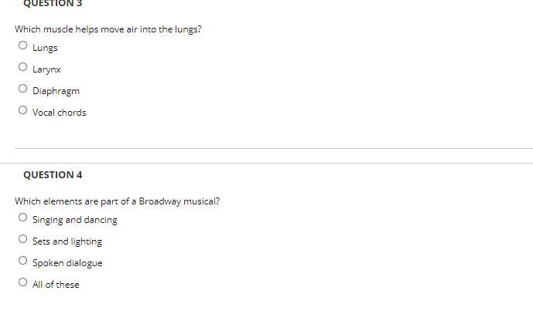
Task: Click the Larynx answer label text
Action: point(46,69)
